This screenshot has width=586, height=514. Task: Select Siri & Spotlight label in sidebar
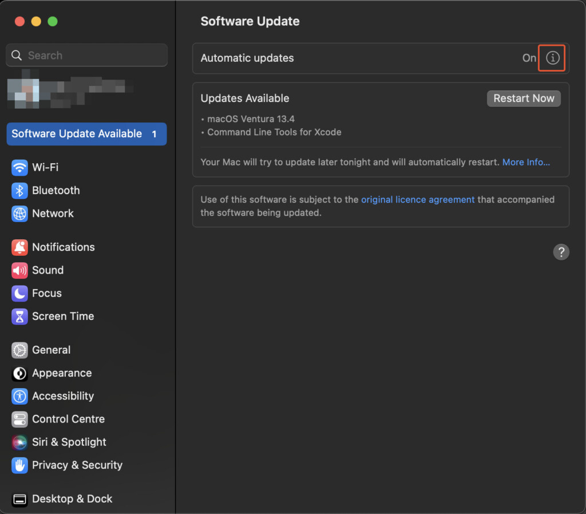[69, 442]
